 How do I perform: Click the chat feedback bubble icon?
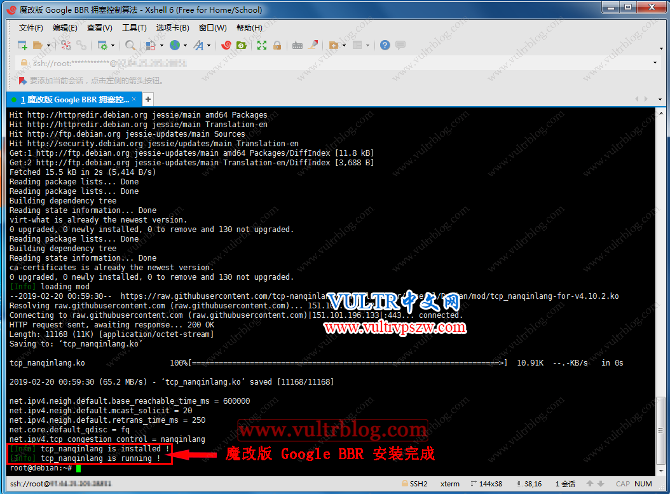click(400, 45)
